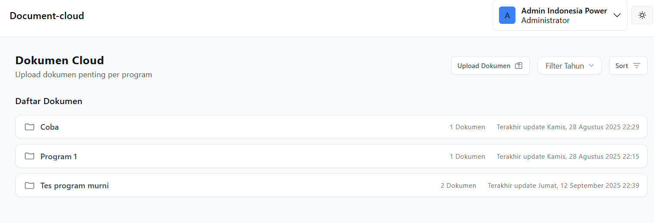Screen dimensions: 654x223
Task: Open the Tes program murni folder
Action: [217, 186]
